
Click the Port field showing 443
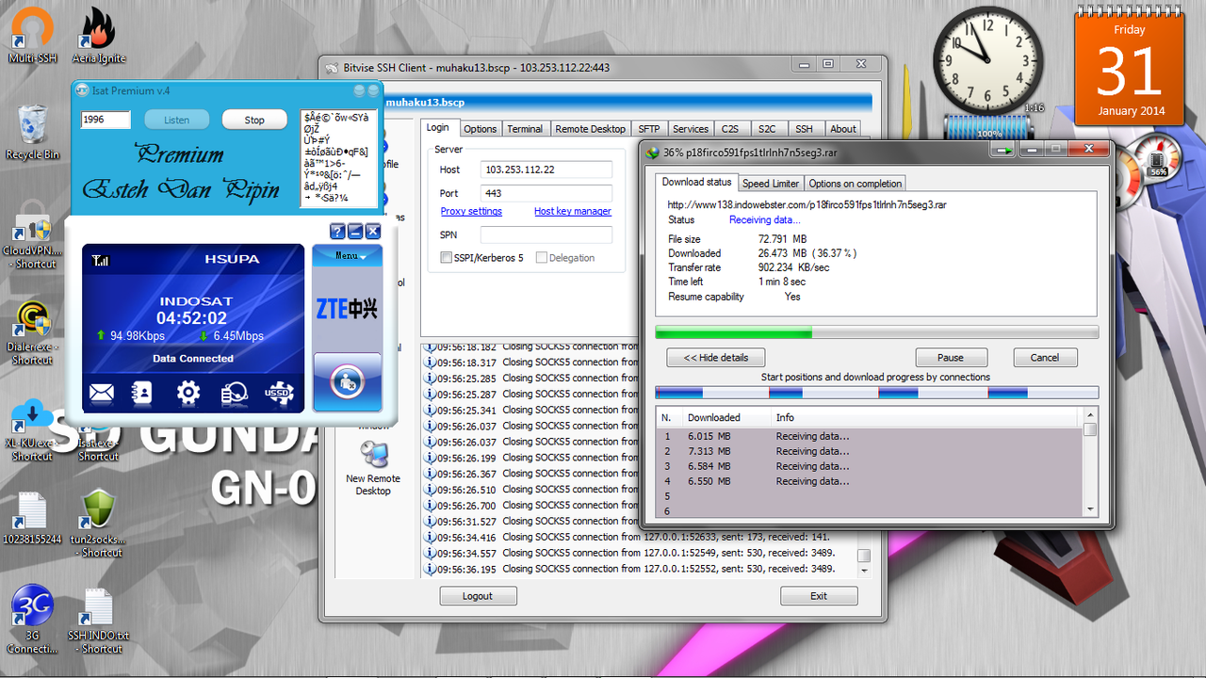click(546, 193)
